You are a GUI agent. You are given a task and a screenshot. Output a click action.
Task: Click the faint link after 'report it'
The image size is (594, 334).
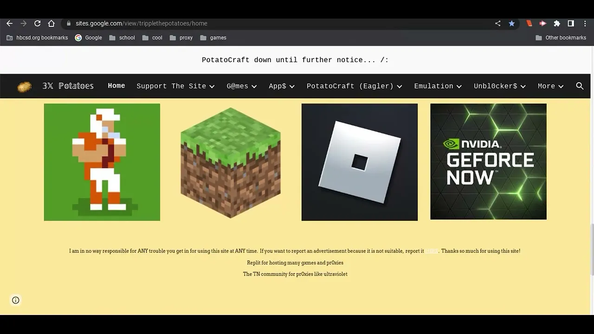pyautogui.click(x=432, y=251)
